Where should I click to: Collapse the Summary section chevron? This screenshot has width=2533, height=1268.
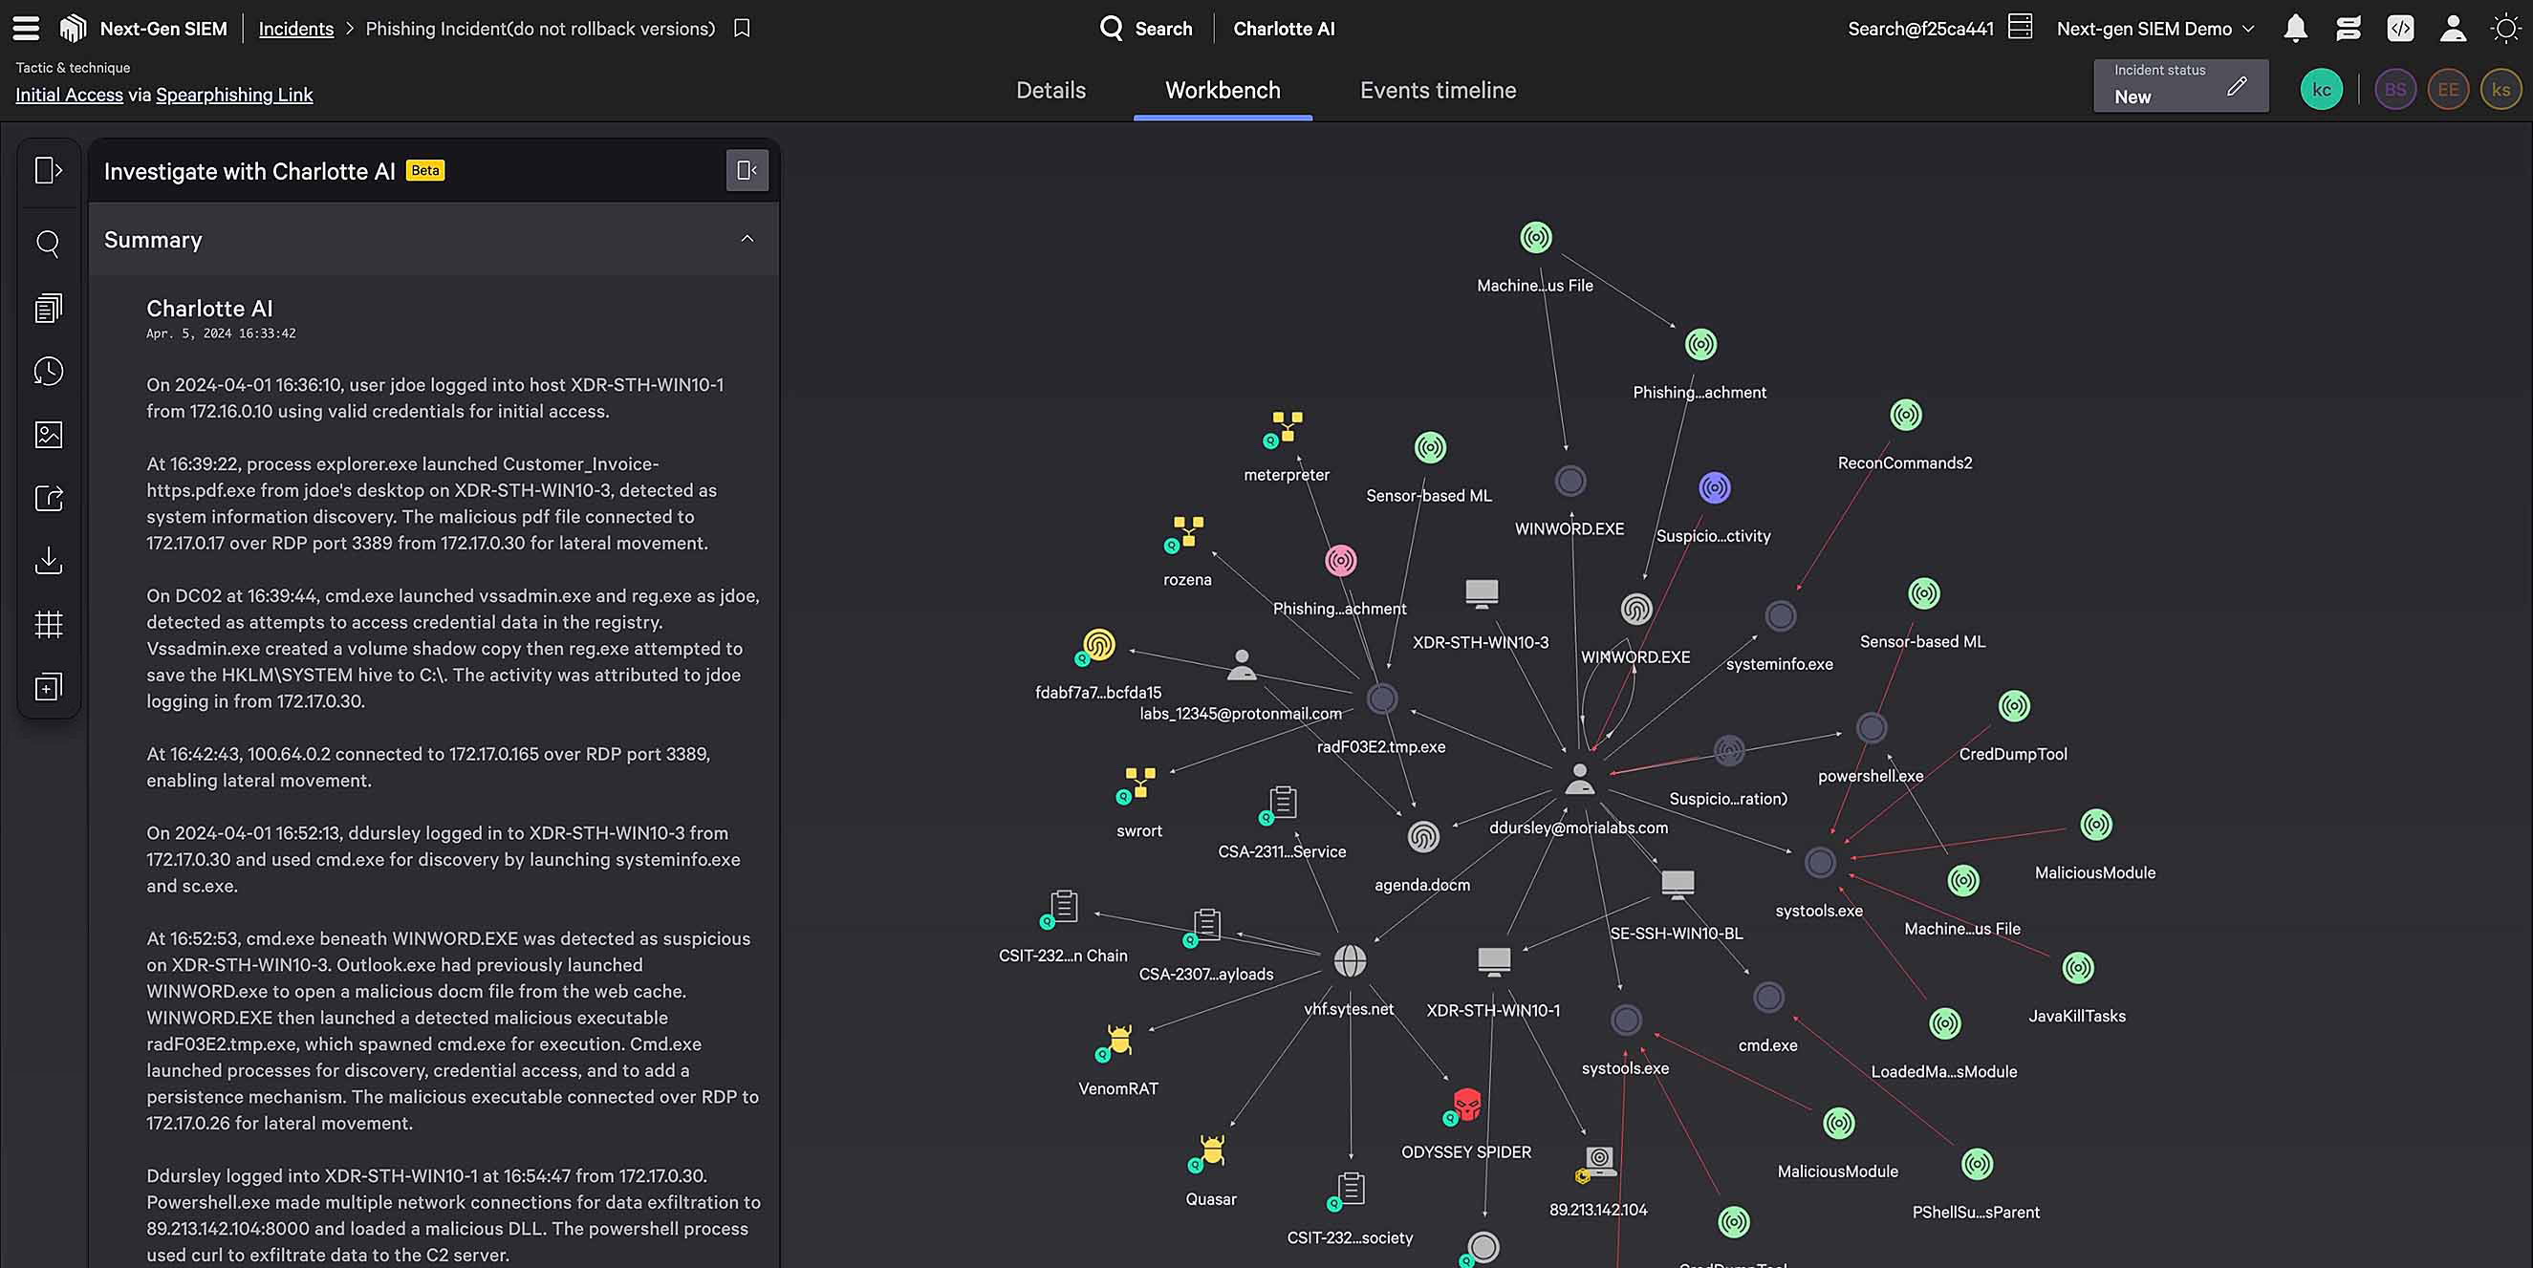[x=747, y=239]
